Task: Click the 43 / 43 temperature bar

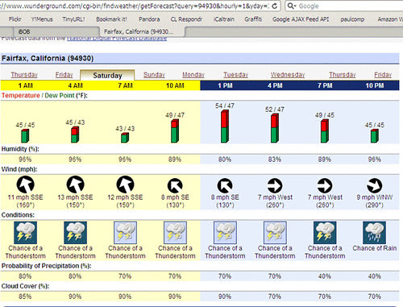Action: 125,138
